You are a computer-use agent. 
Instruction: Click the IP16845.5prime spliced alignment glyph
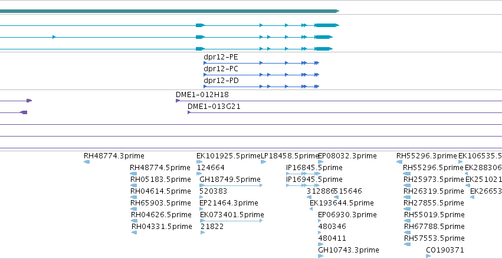pyautogui.click(x=303, y=174)
